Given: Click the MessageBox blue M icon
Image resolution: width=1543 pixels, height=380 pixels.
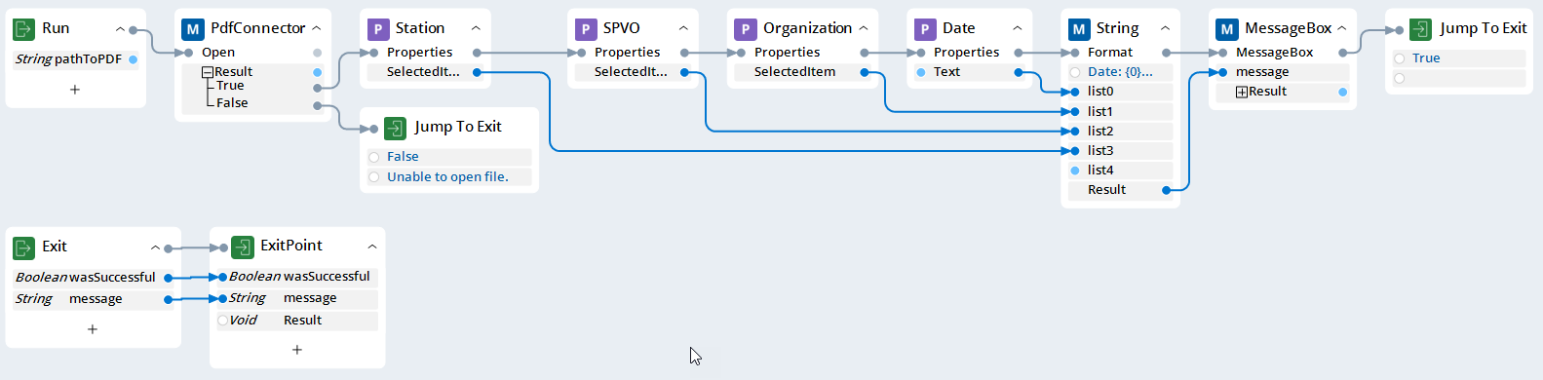Looking at the screenshot, I should click(x=1226, y=29).
